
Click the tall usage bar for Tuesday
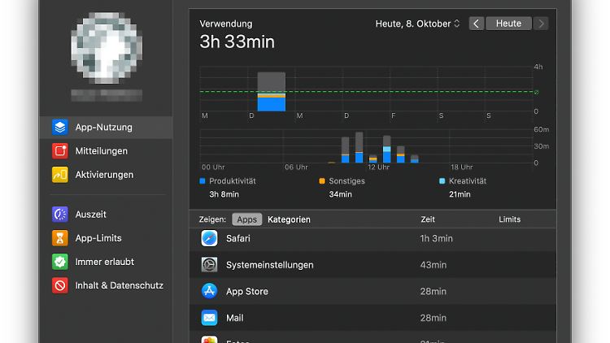(272, 92)
